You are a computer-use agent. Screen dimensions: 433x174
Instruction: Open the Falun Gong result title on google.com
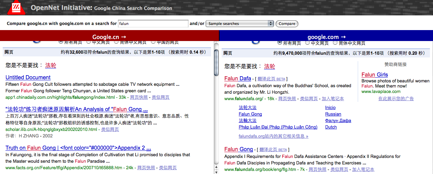point(238,149)
